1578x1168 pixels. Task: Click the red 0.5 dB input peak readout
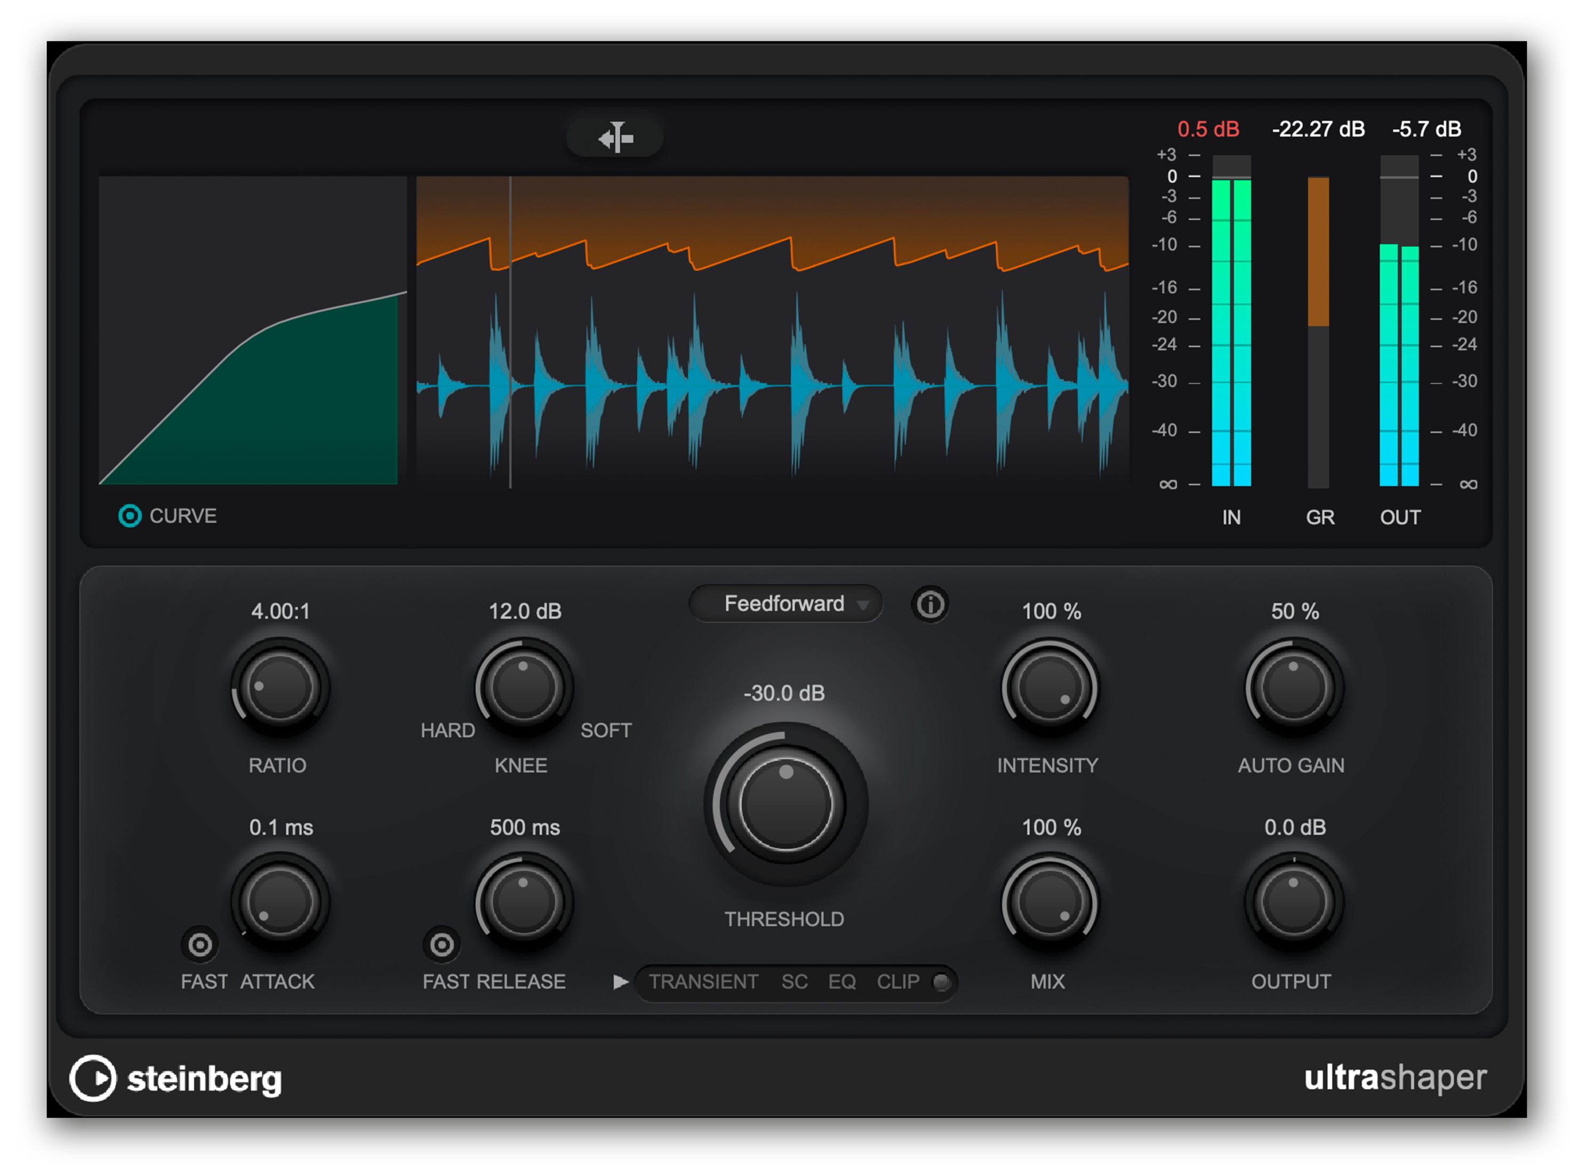click(x=1207, y=130)
